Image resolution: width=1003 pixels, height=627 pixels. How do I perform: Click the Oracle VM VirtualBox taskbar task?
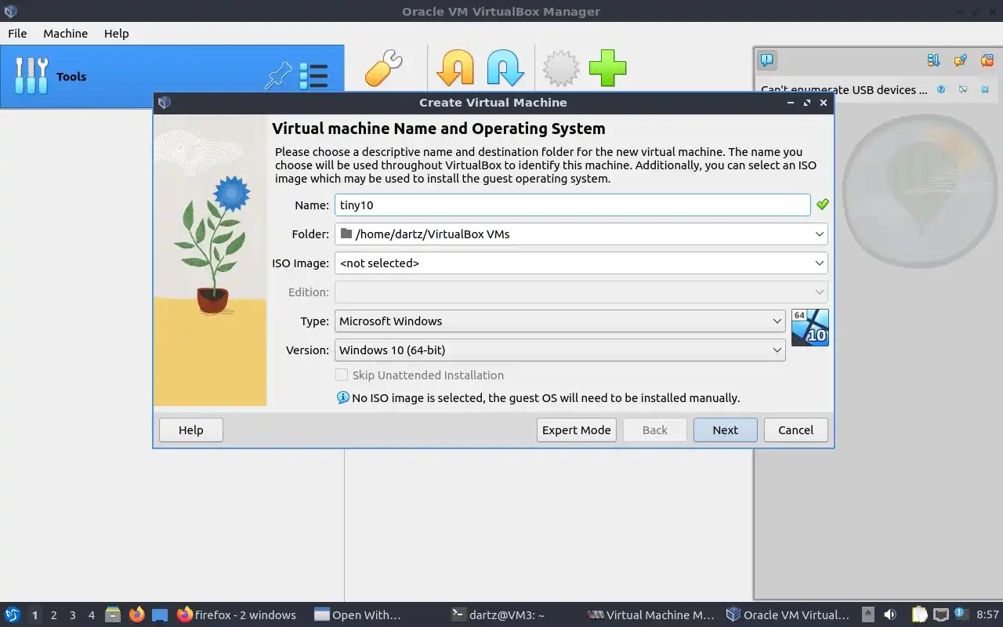click(788, 614)
